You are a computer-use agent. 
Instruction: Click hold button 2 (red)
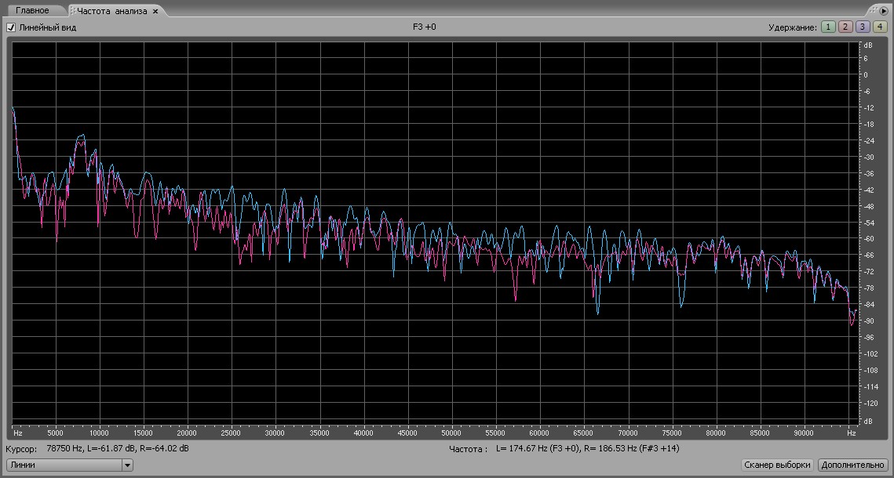pos(845,27)
